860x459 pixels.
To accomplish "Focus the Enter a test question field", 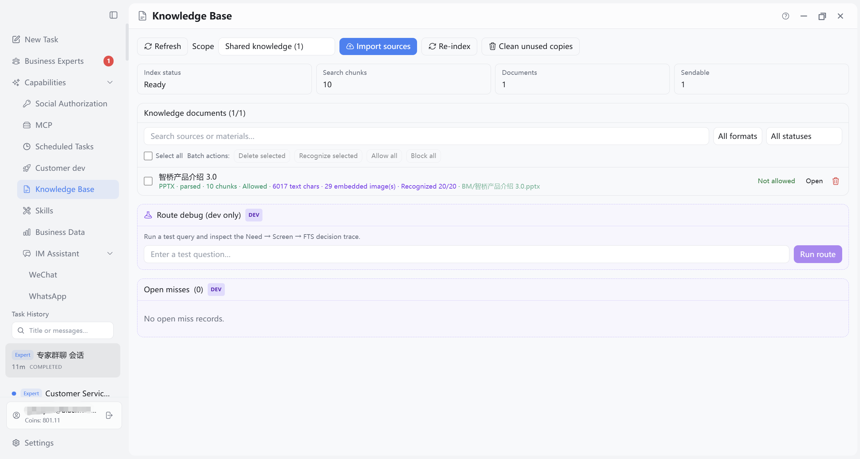I will pos(466,254).
